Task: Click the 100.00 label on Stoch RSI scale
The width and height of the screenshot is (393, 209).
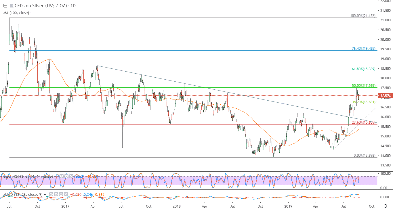Action: point(385,174)
